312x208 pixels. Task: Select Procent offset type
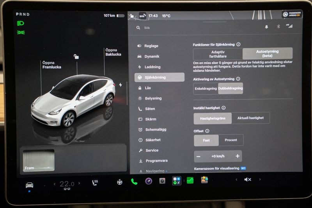pos(231,140)
